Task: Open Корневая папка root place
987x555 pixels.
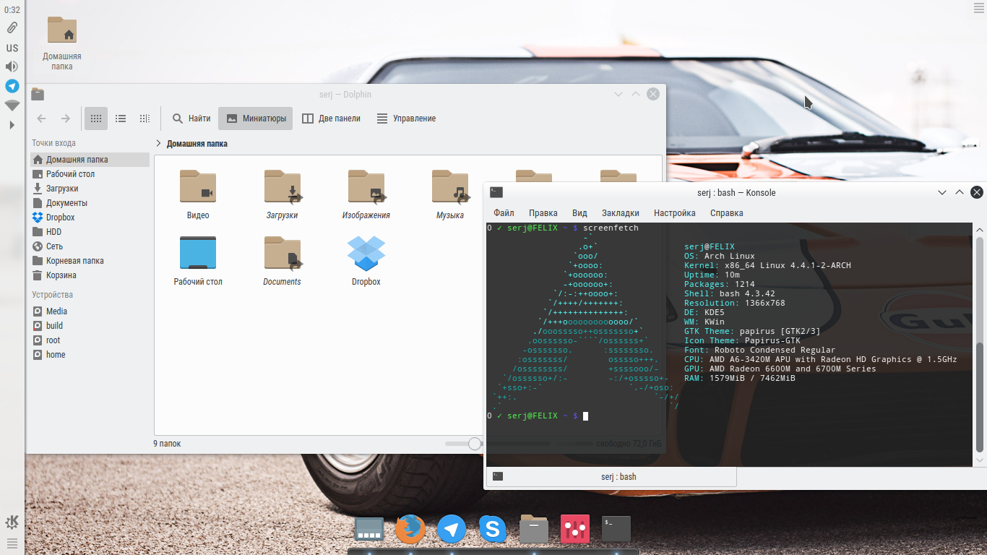Action: pos(90,261)
